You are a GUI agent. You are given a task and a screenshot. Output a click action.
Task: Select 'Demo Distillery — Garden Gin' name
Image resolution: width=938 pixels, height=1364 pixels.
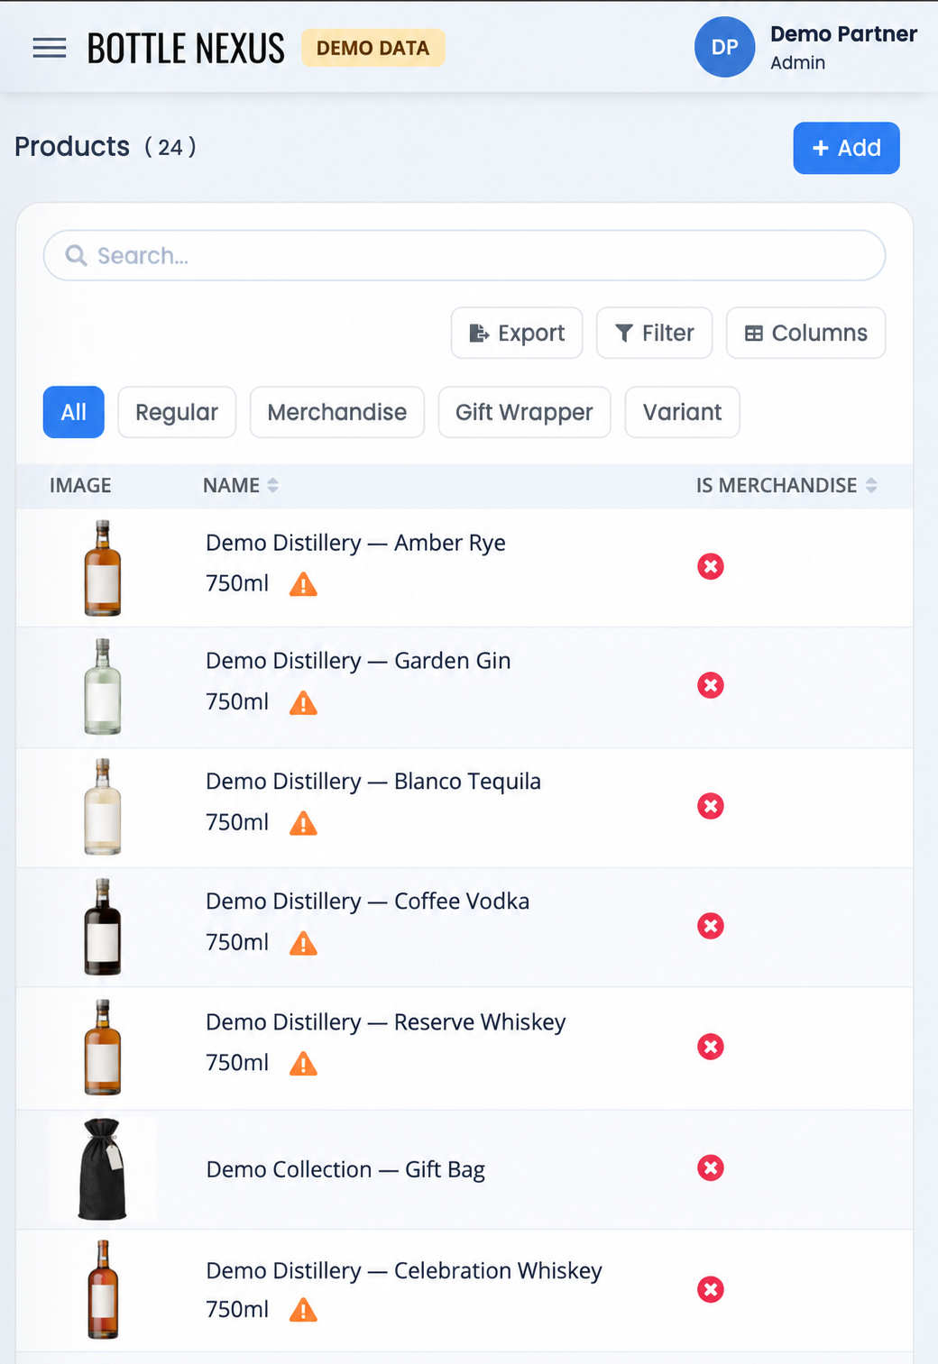coord(358,661)
